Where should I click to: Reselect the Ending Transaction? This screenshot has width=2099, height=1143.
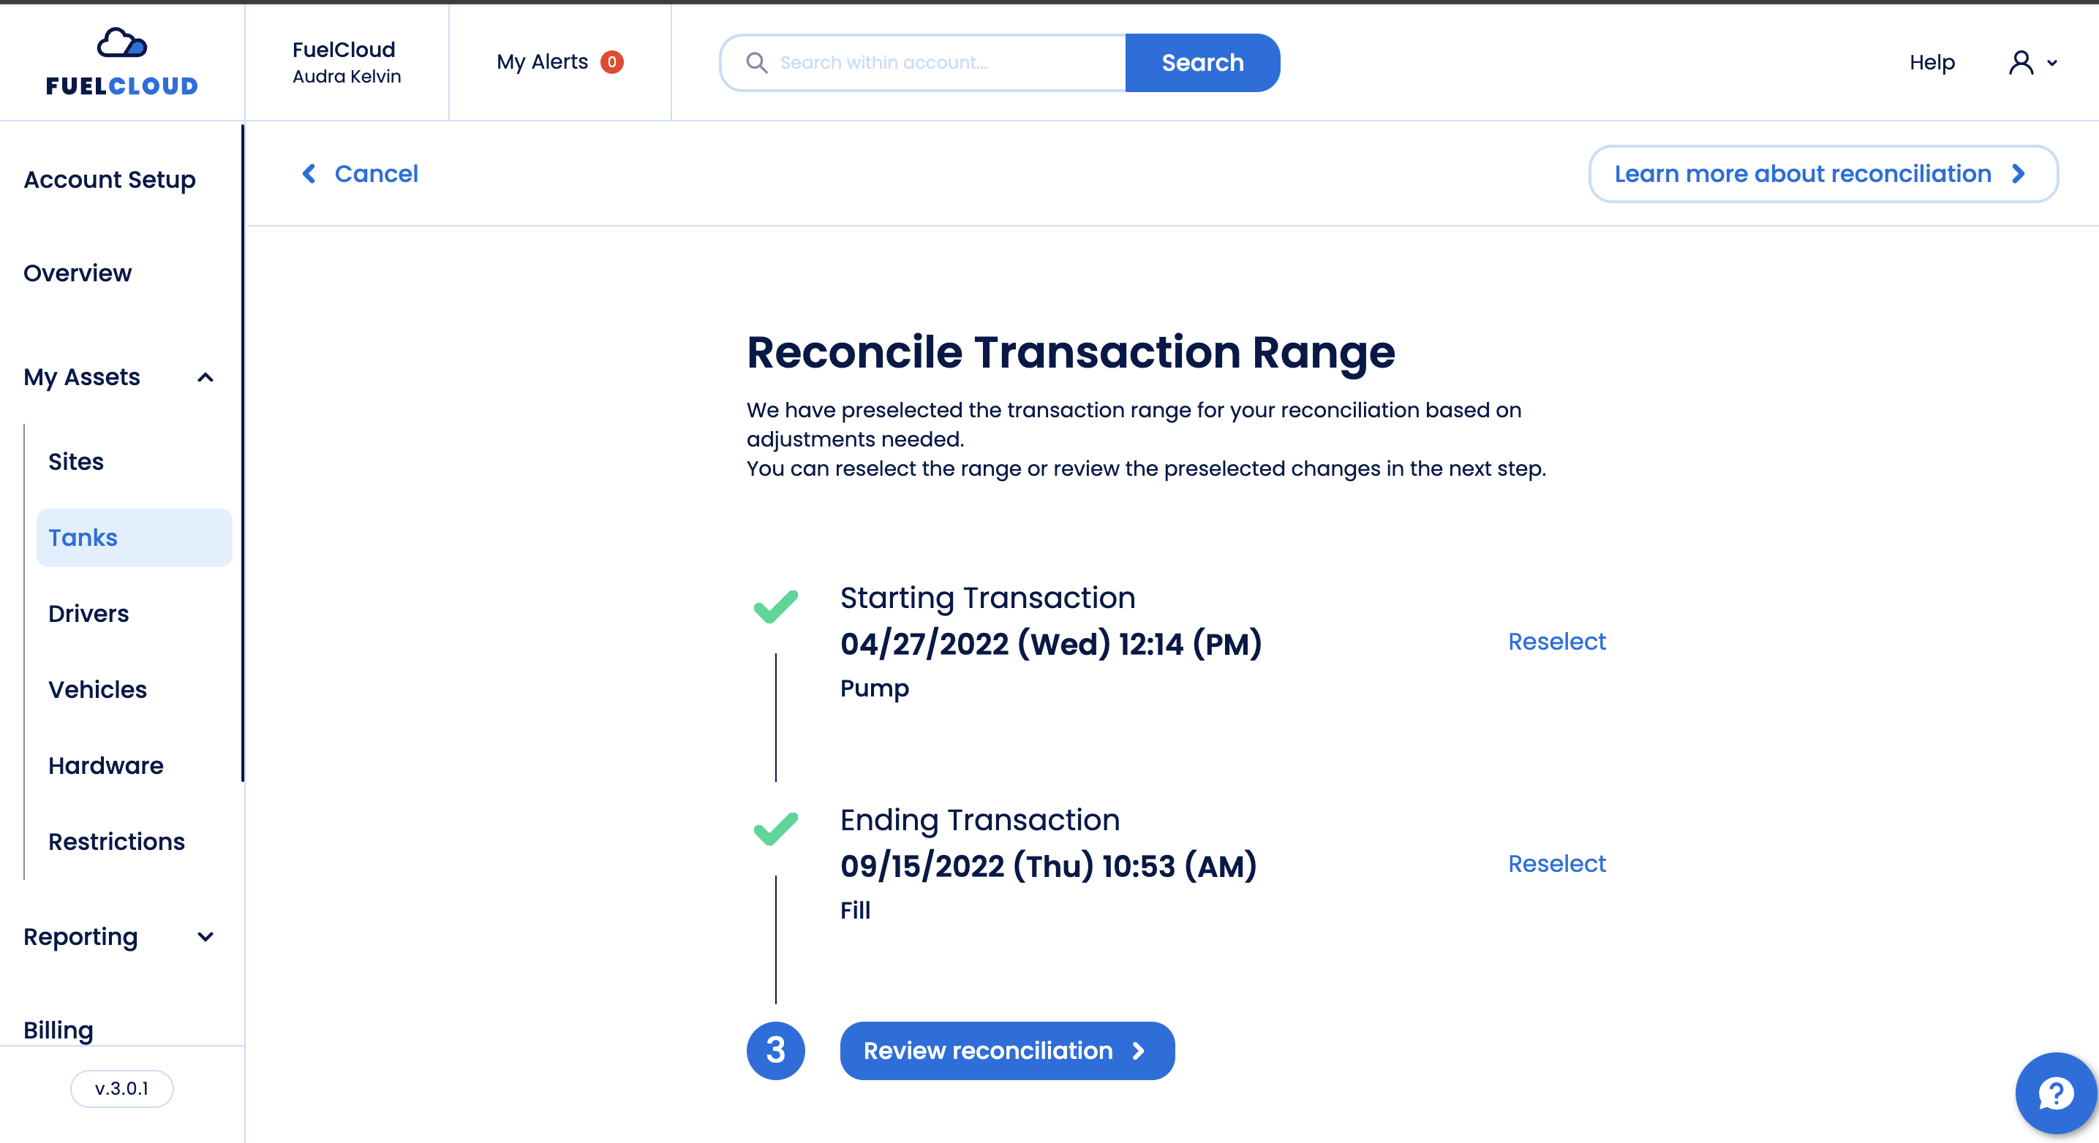(x=1556, y=863)
